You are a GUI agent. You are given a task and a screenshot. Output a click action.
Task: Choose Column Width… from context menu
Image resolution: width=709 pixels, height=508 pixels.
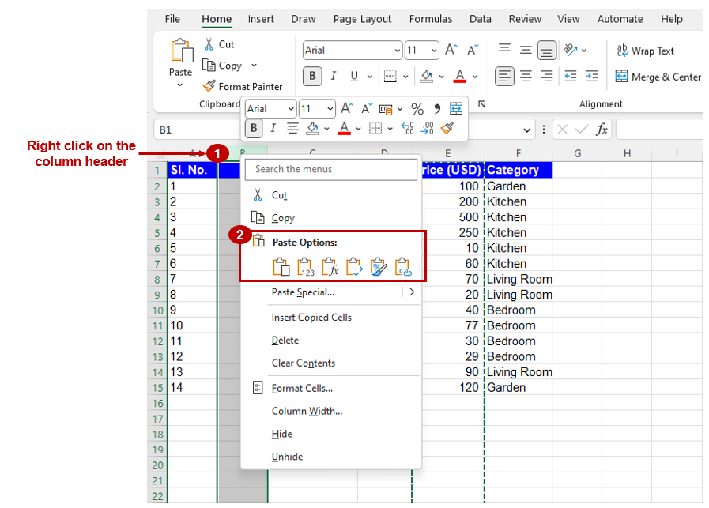[x=307, y=411]
